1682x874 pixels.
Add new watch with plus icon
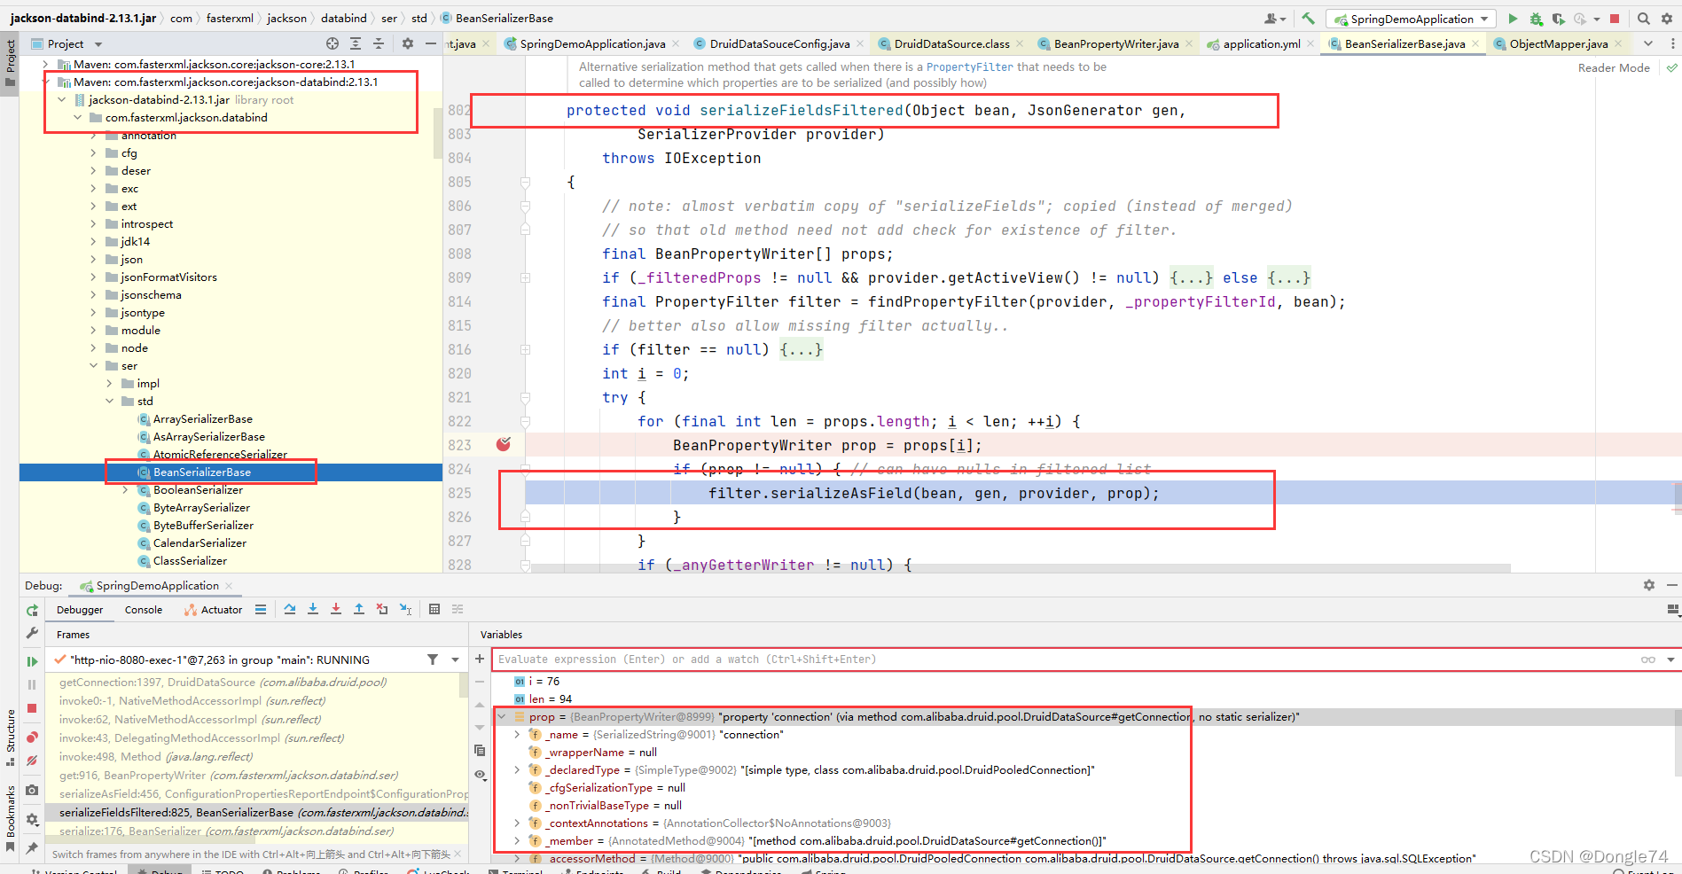coord(480,659)
